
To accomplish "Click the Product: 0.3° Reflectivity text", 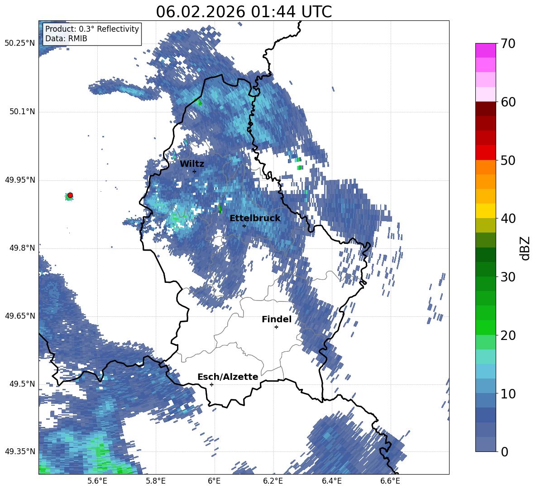I will (92, 29).
